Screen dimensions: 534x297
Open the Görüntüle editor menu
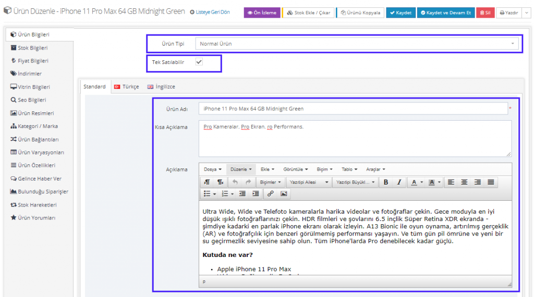(x=295, y=169)
